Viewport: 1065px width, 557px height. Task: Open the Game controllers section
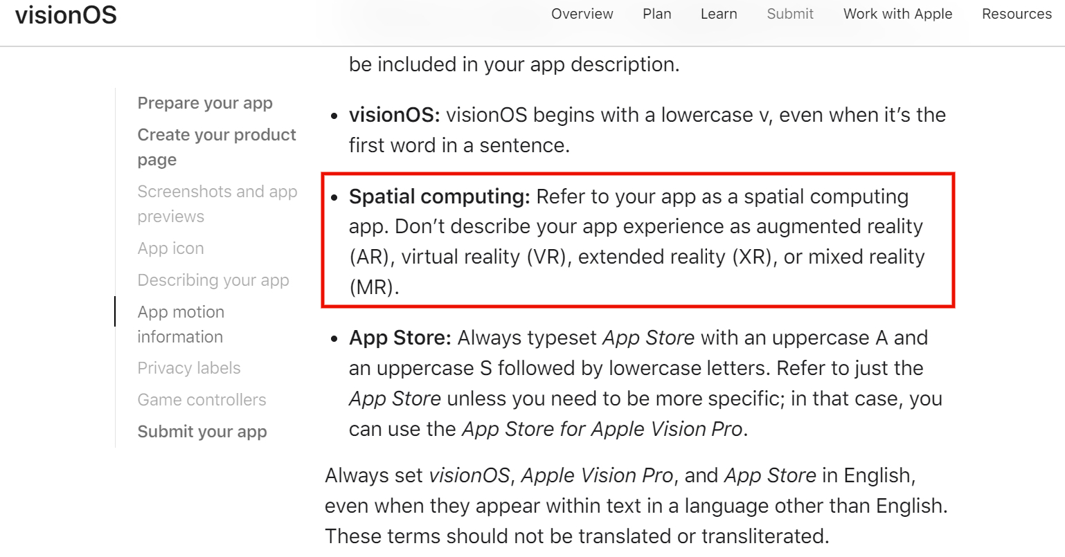202,399
